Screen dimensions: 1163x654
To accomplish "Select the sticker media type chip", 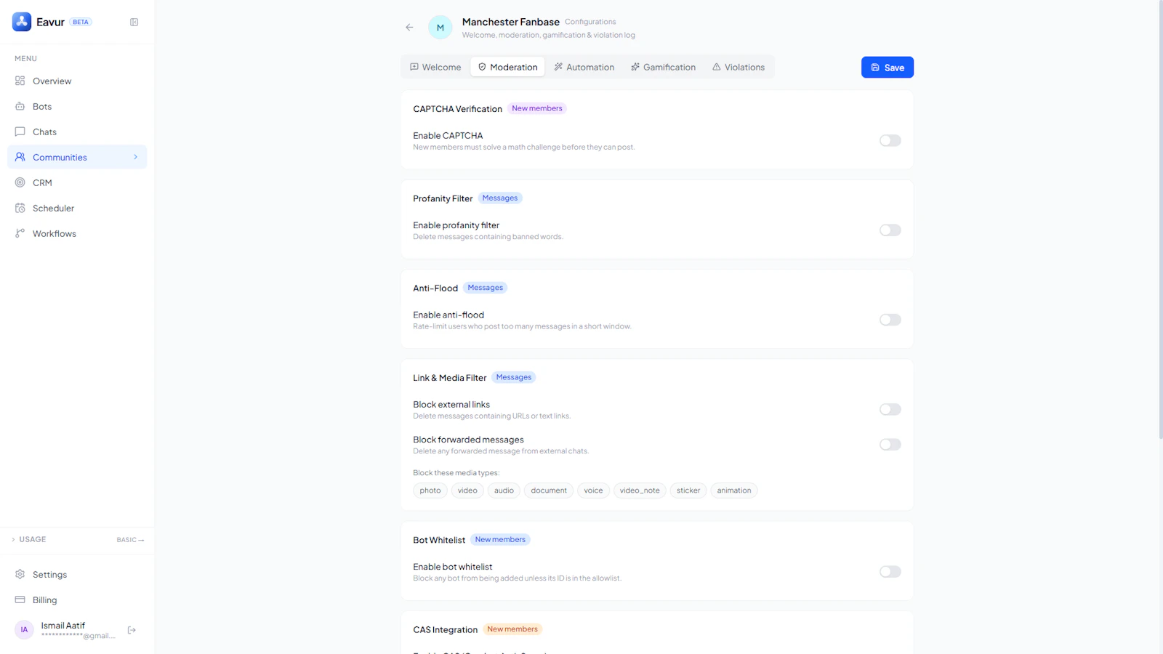I will [x=688, y=490].
